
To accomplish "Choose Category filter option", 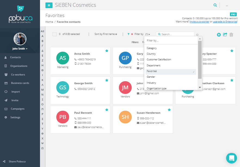I will (171, 48).
